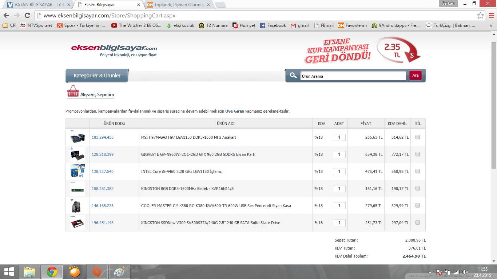Click the Kingston SSD product thumbnail
The width and height of the screenshot is (497, 279).
(x=77, y=223)
